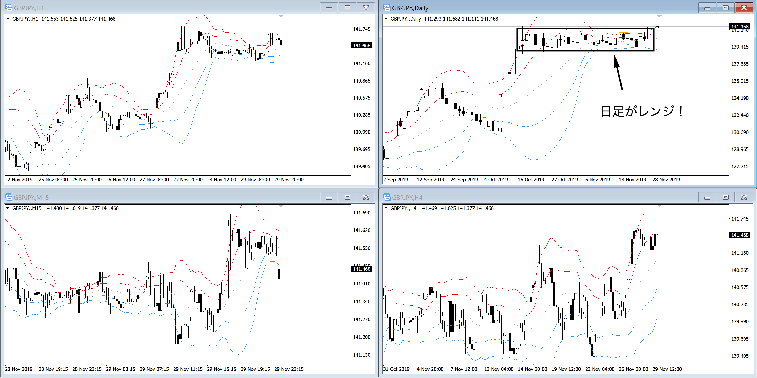The width and height of the screenshot is (757, 378).
Task: Click the chart shift marker on M15 chart
Action: click(x=281, y=206)
